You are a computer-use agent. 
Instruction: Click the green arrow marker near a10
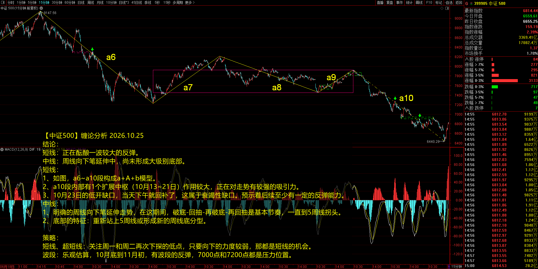(x=395, y=98)
